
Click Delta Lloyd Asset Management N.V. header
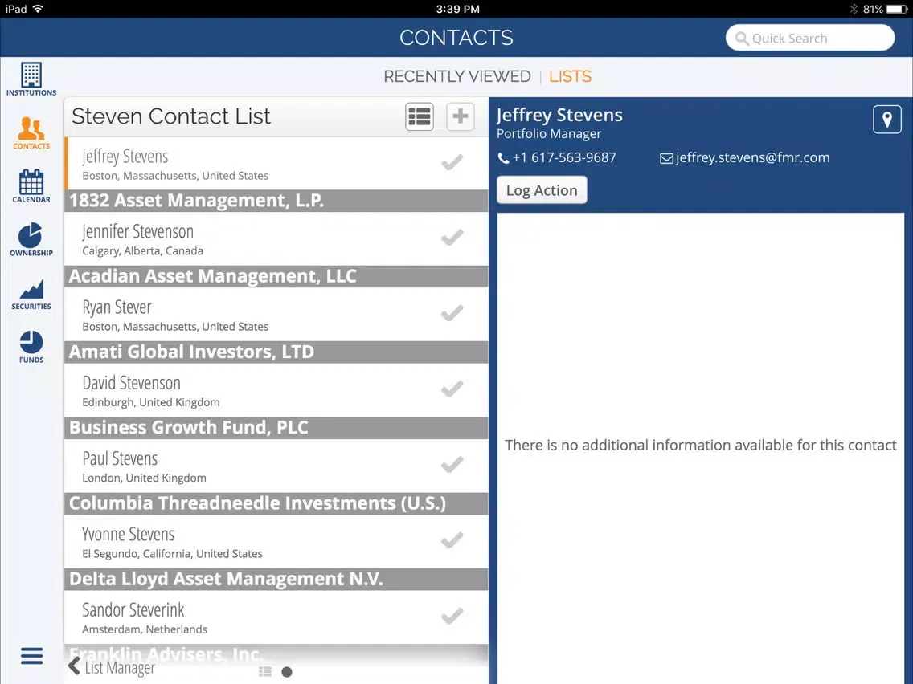coord(276,579)
